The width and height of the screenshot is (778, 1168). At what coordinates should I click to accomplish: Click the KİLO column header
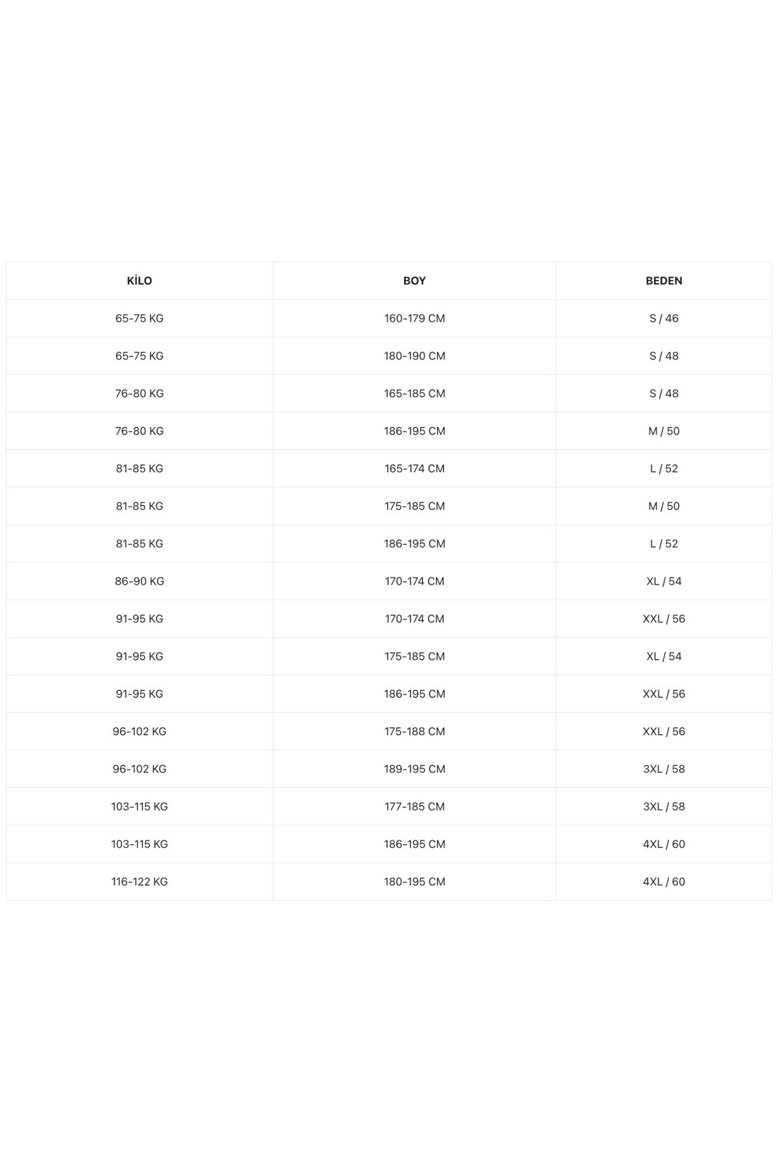139,281
